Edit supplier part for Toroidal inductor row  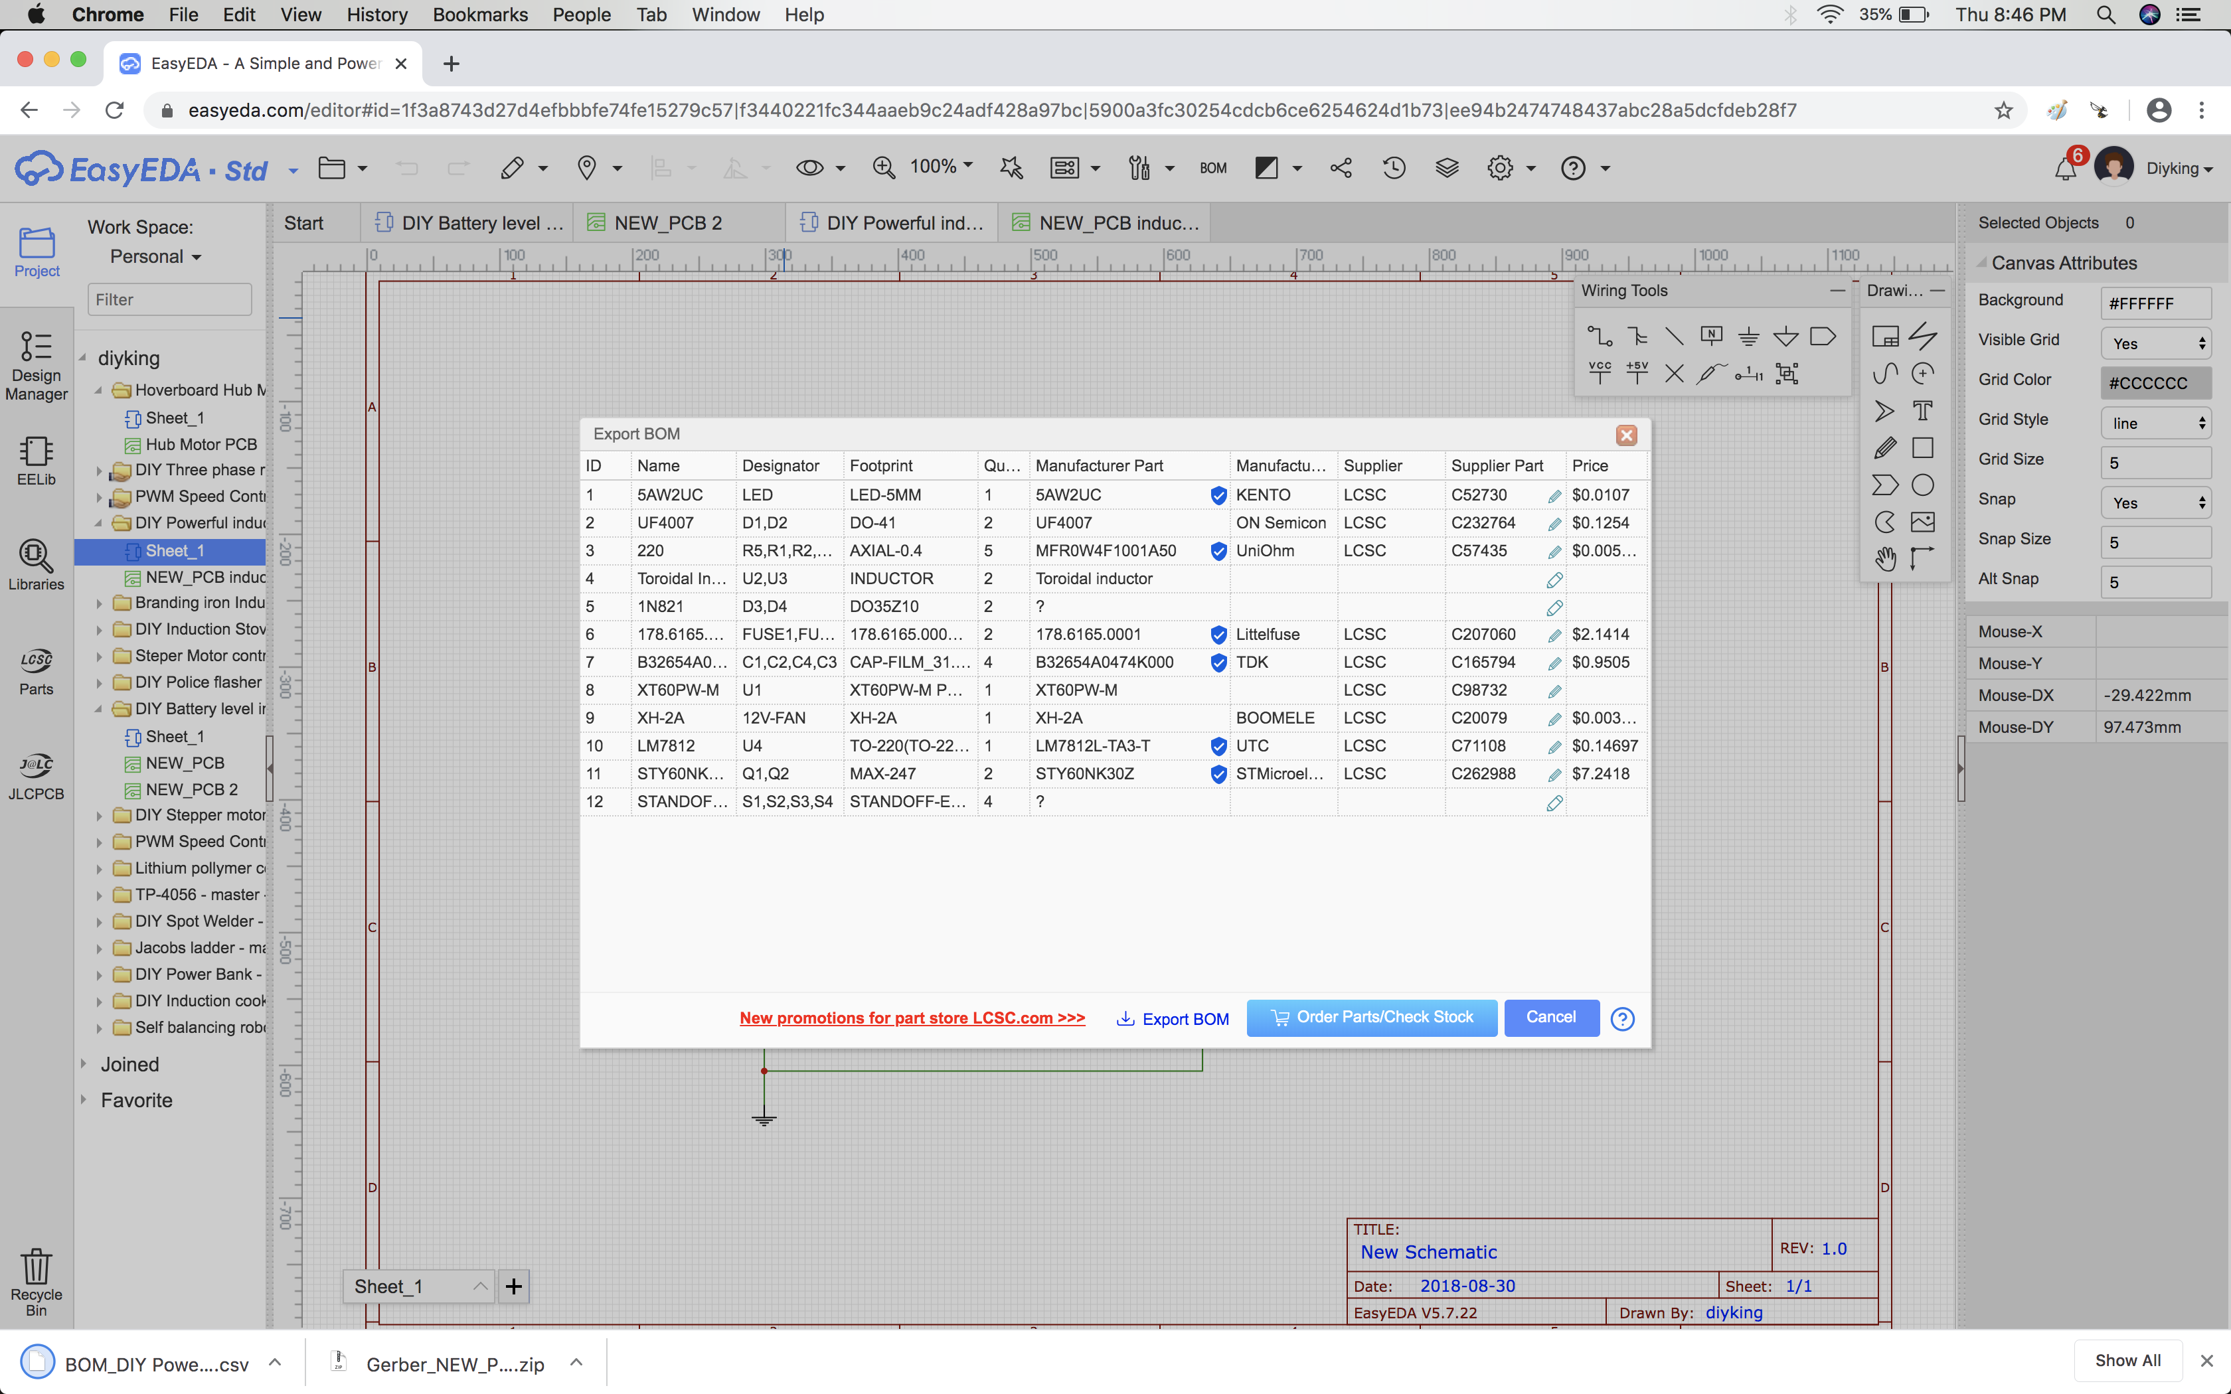1554,580
